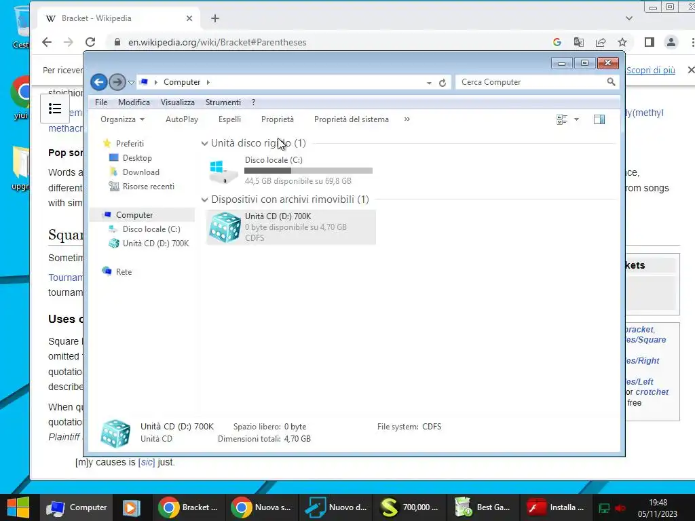Viewport: 695px width, 521px height.
Task: Select Disco locale (C:) in navigation pane
Action: (x=151, y=229)
